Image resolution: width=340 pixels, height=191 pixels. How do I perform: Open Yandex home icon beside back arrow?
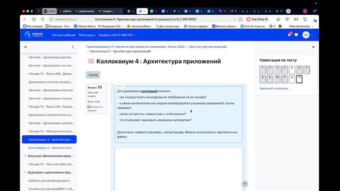pos(33,19)
